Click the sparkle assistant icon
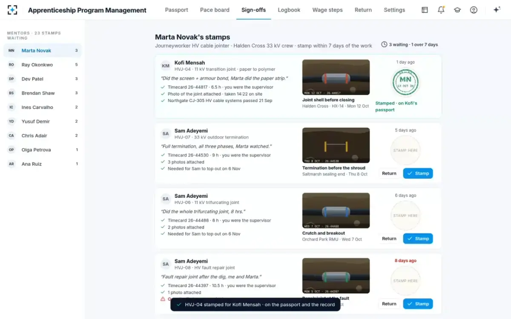 [497, 10]
